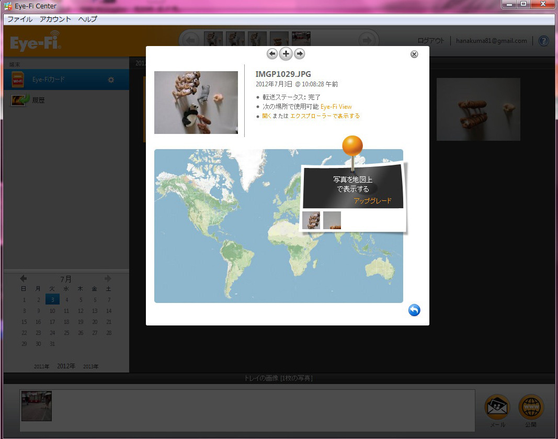This screenshot has width=558, height=439.
Task: Click the アップグレード upgrade link
Action: tap(372, 201)
